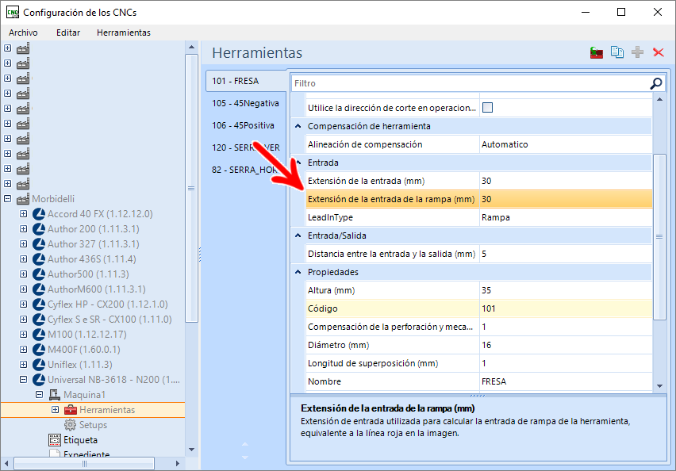Screen dimensions: 676x471
Task: Click the Universal NB-3618 machine icon
Action: tap(39, 380)
